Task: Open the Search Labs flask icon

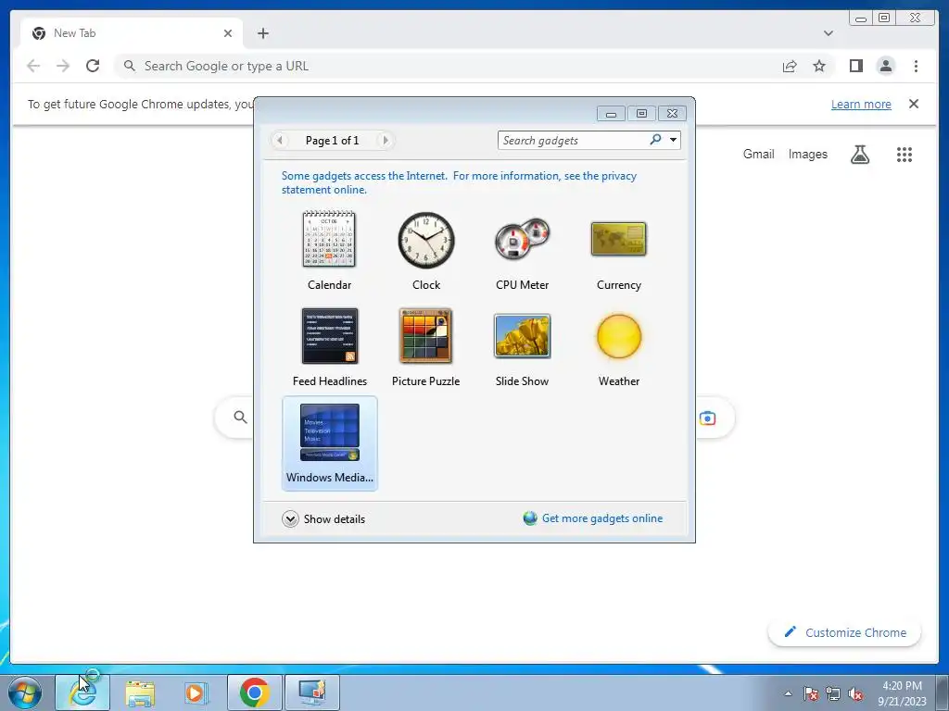Action: point(859,155)
